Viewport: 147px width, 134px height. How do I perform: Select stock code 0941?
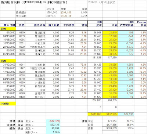22,65
